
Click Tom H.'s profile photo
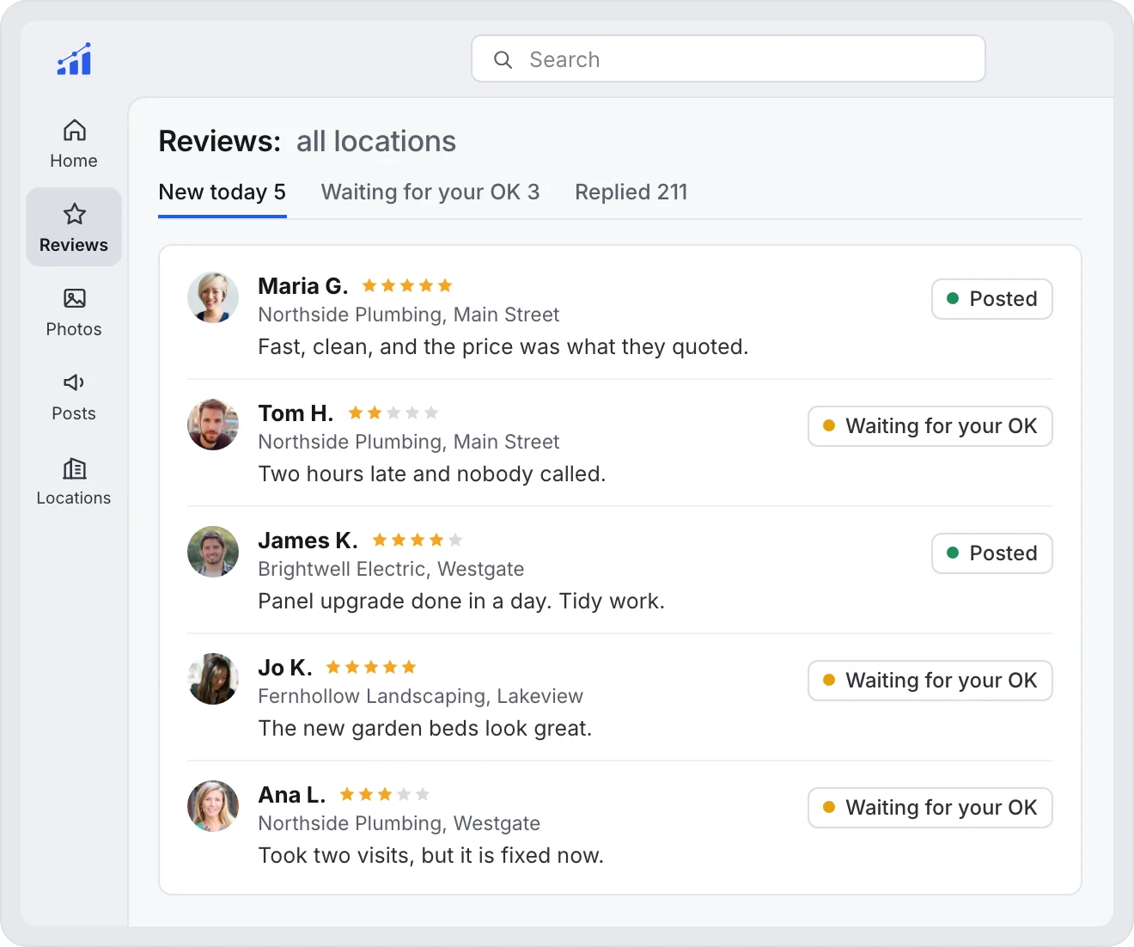point(213,425)
